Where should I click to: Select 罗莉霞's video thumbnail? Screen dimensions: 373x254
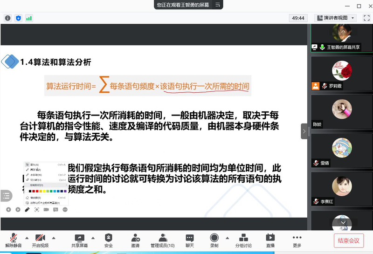(342, 74)
